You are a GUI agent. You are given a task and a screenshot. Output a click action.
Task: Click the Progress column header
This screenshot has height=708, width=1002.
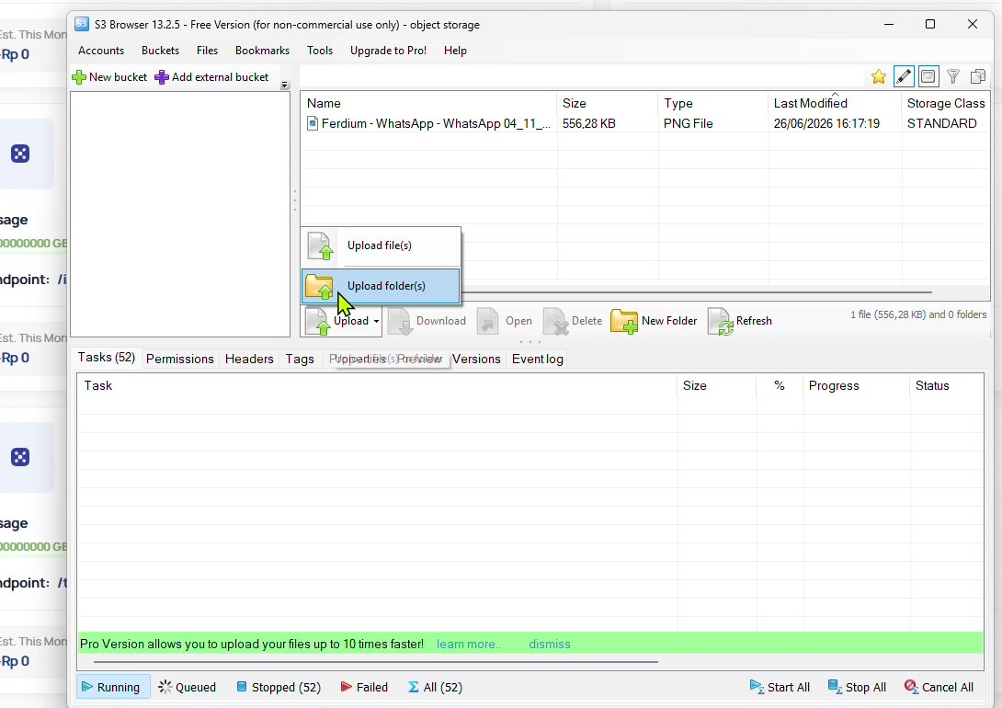tap(856, 386)
